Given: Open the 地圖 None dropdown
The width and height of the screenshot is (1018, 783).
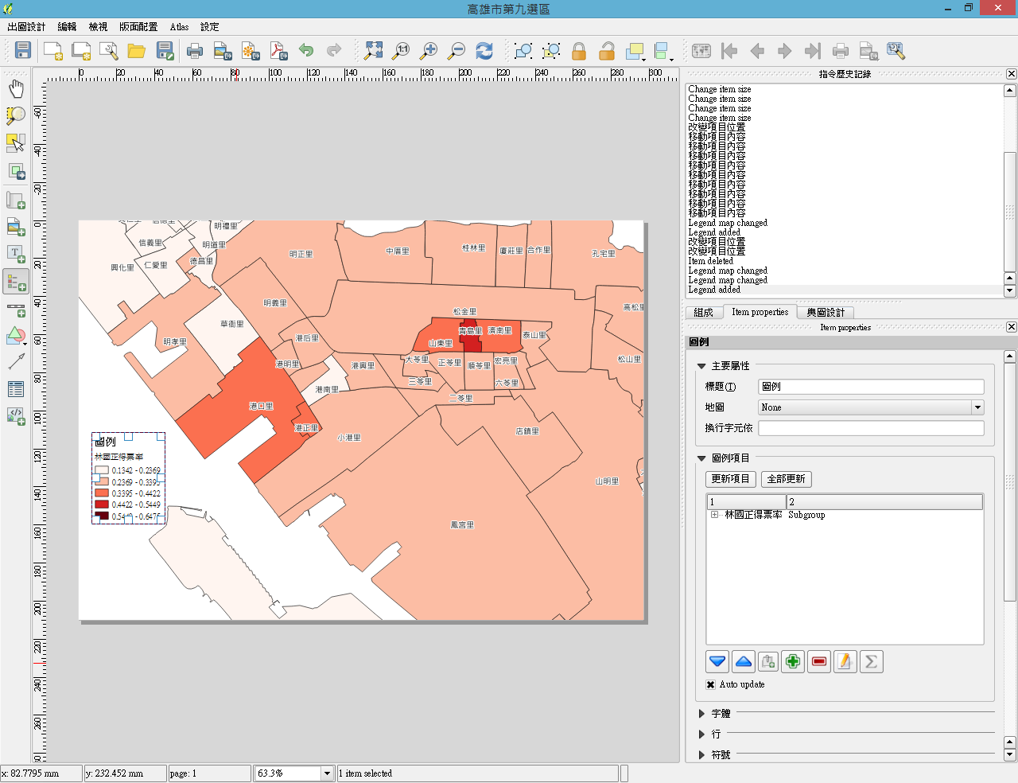Looking at the screenshot, I should tap(977, 407).
